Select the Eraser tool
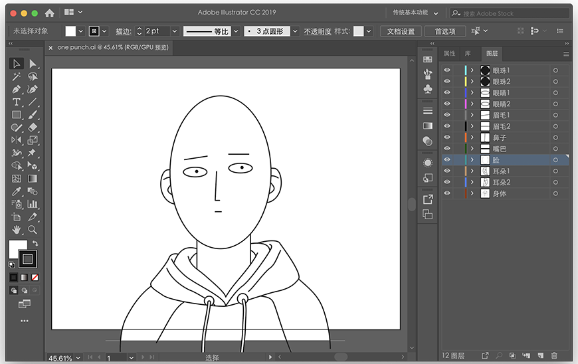This screenshot has width=578, height=364. (x=33, y=128)
